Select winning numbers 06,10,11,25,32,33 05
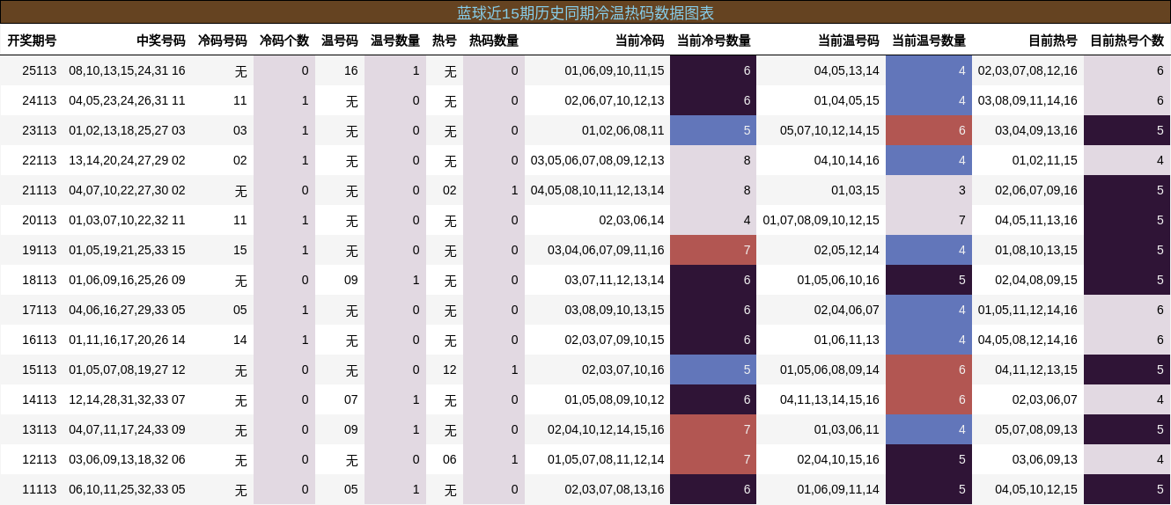 (127, 489)
